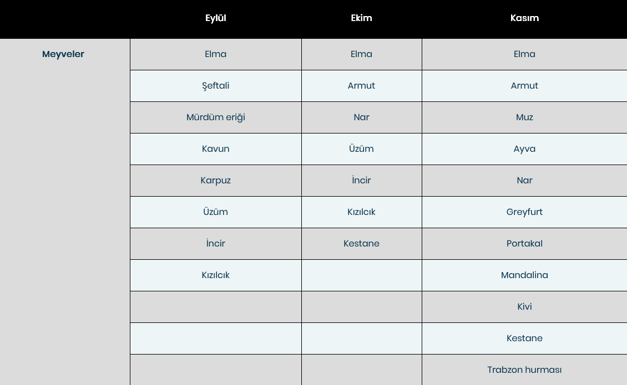Click Nar in the Ekim column
Viewport: 627px width, 385px height.
click(361, 117)
